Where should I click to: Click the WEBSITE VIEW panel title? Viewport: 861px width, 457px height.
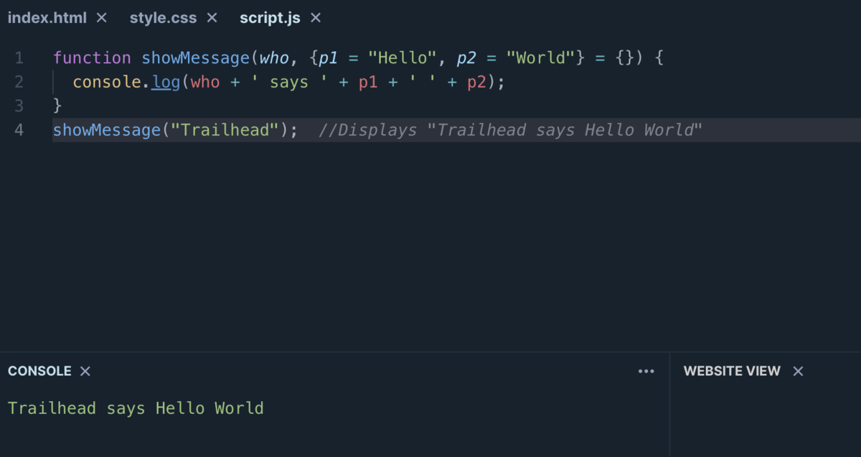click(732, 371)
